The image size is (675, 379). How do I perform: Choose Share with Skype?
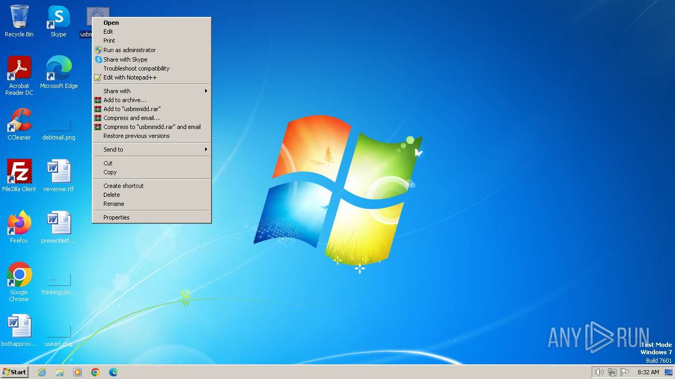(152, 59)
